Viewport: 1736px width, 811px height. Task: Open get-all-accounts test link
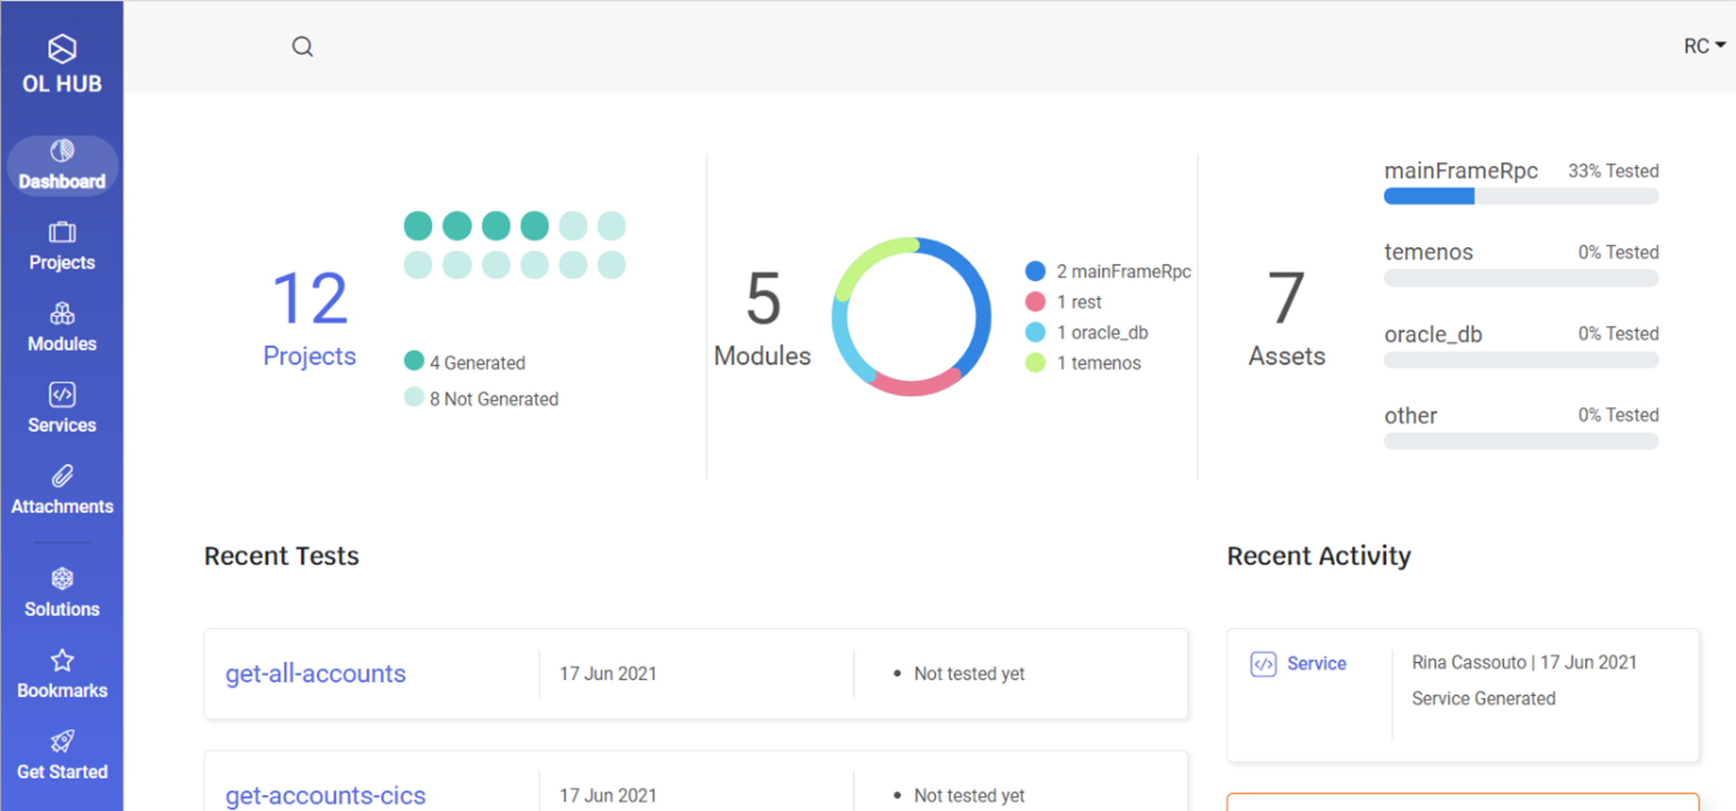[315, 674]
